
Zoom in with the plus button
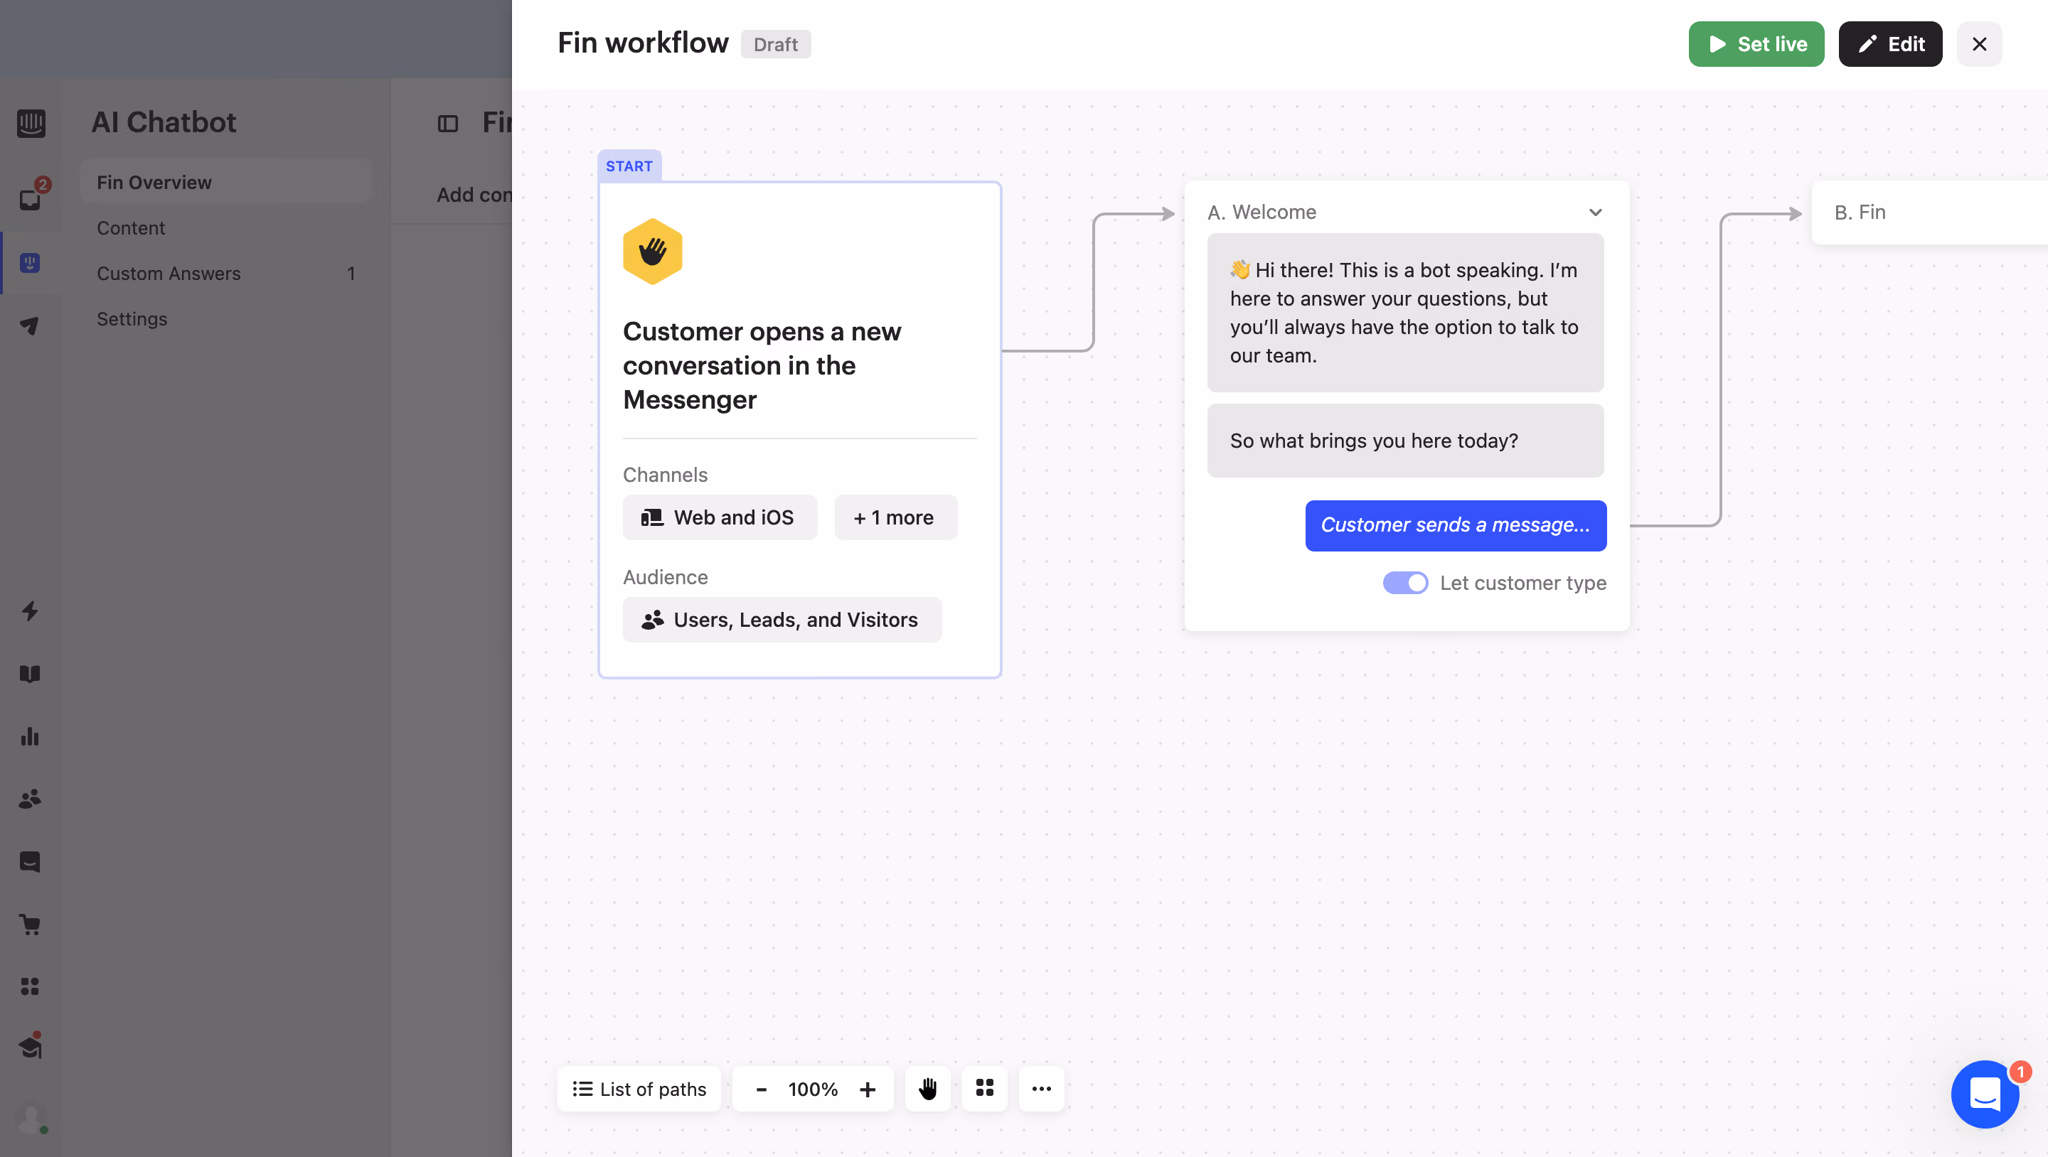868,1089
